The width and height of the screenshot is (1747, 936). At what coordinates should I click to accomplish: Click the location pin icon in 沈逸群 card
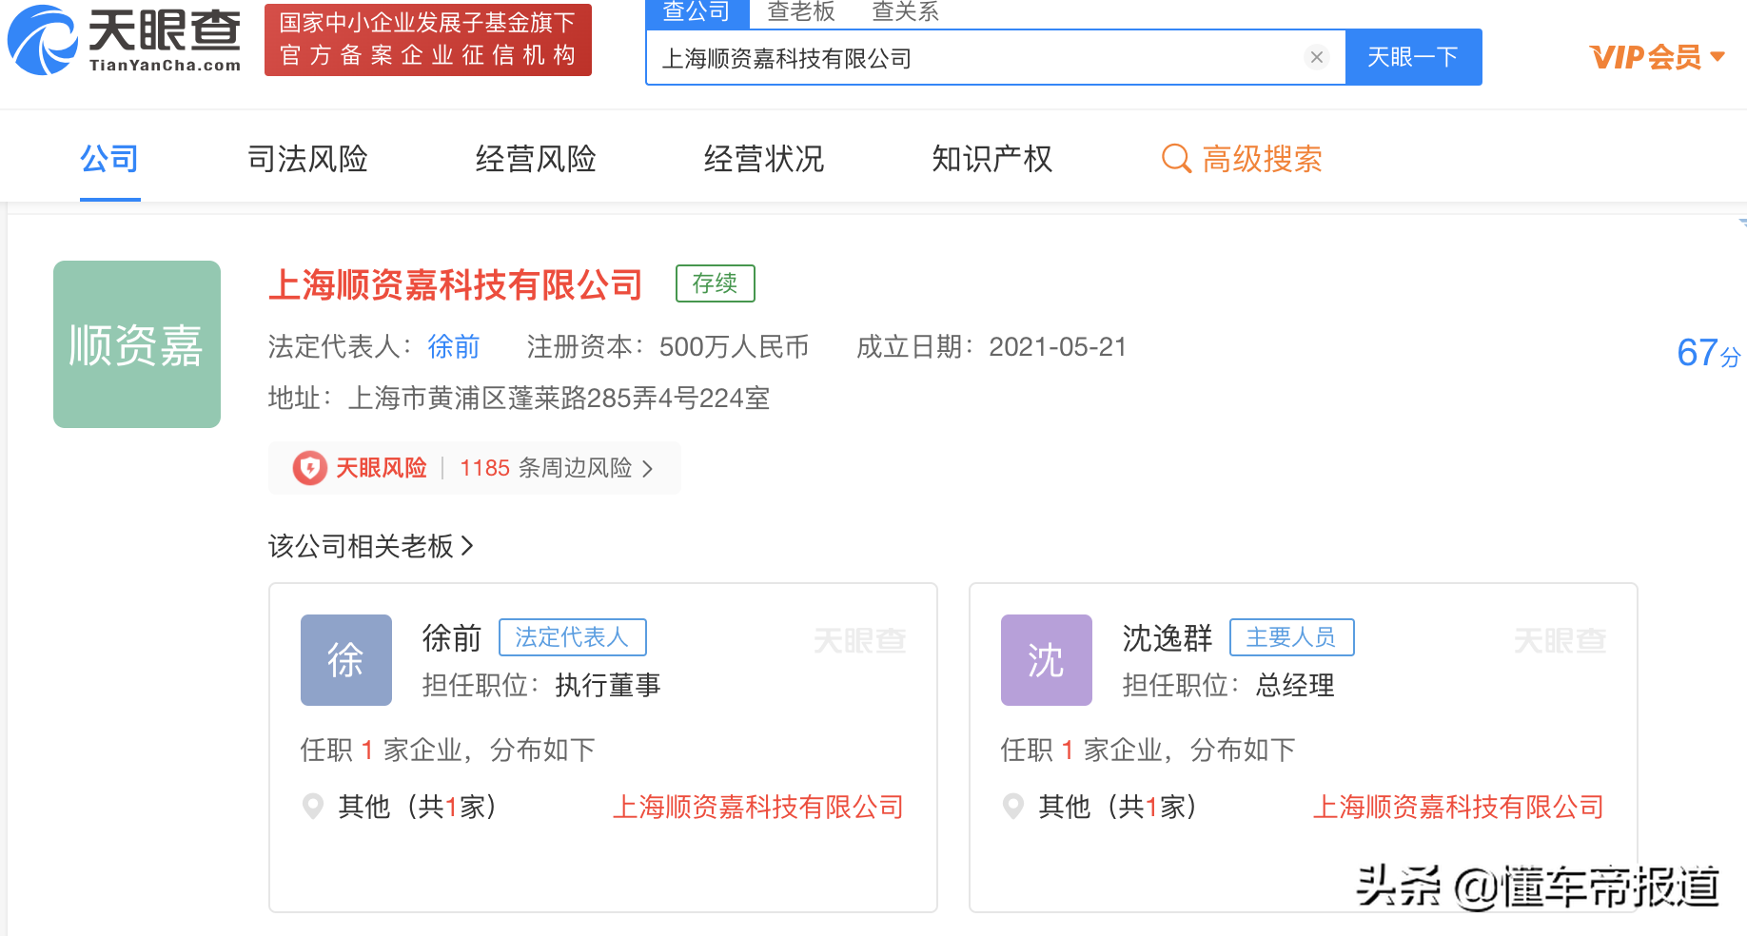click(x=1013, y=807)
